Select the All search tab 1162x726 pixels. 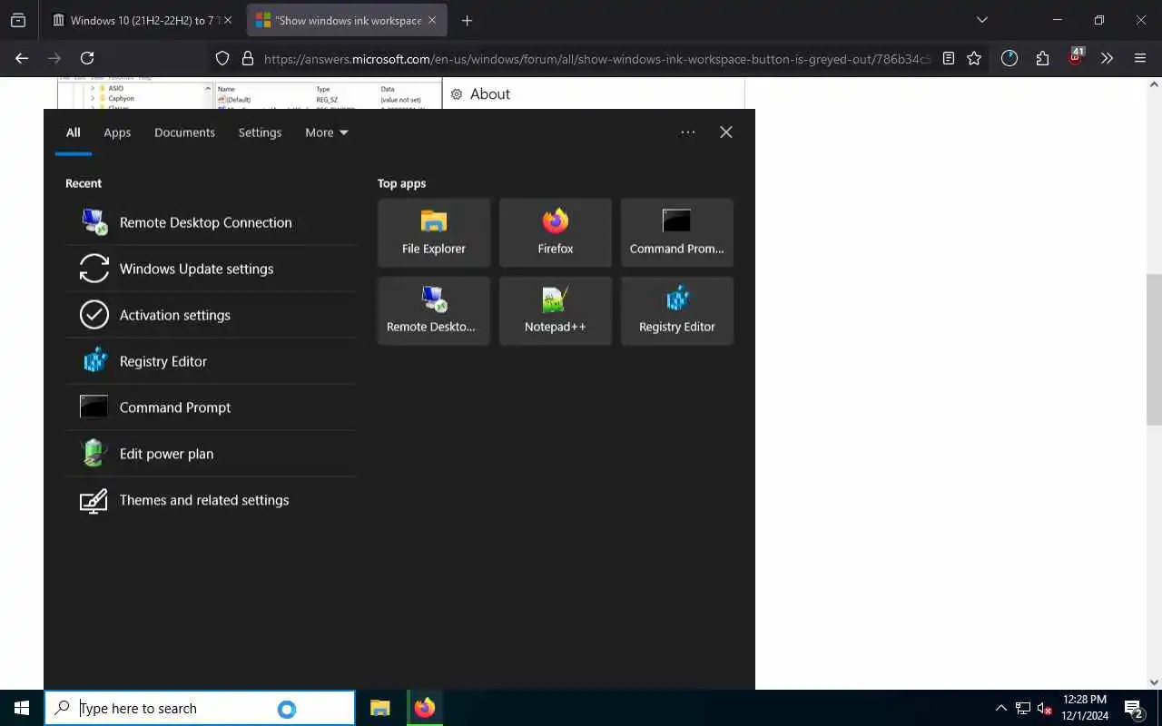(74, 132)
